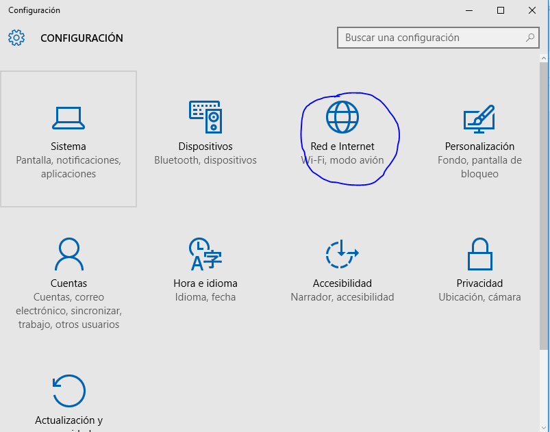Open the Accesibilidad dashed clock icon

pyautogui.click(x=342, y=254)
